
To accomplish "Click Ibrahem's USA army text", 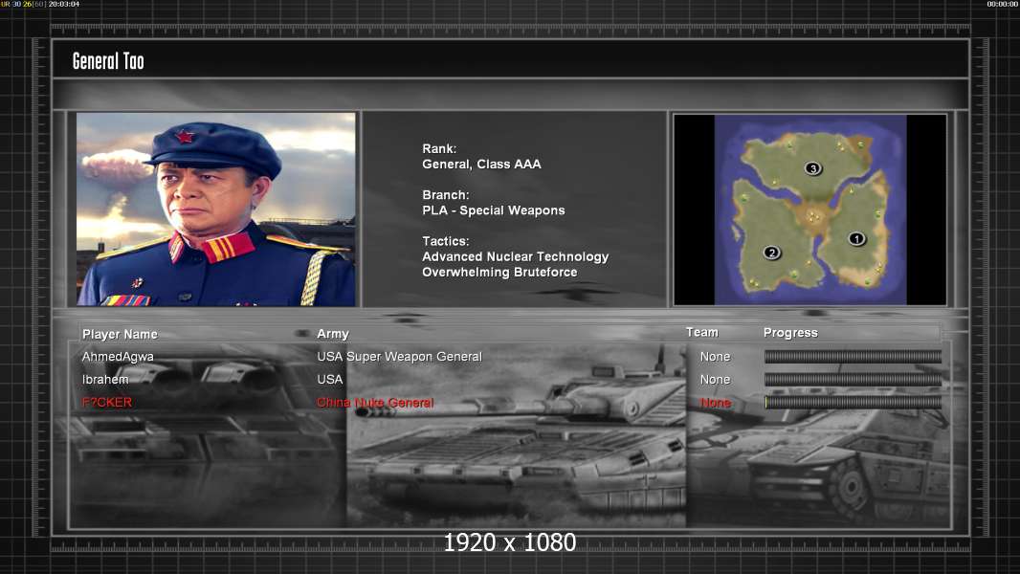I will pyautogui.click(x=330, y=379).
